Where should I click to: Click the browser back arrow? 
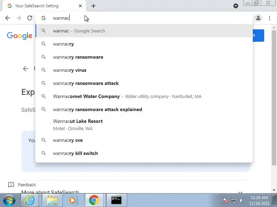(8, 18)
